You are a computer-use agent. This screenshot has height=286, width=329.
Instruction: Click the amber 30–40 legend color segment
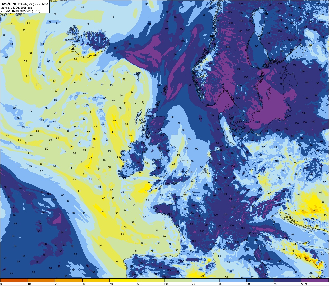point(96,280)
